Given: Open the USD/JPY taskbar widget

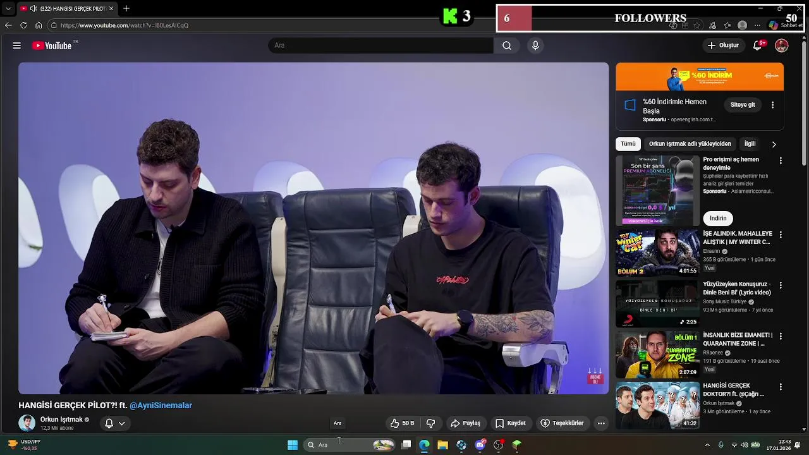Looking at the screenshot, I should (24, 445).
